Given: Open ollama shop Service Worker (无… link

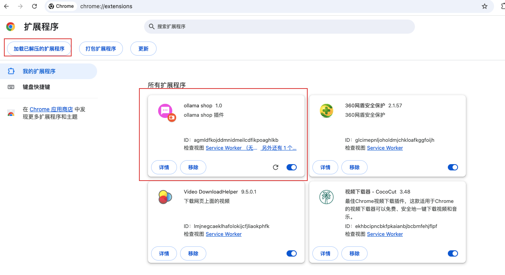Looking at the screenshot, I should point(232,148).
